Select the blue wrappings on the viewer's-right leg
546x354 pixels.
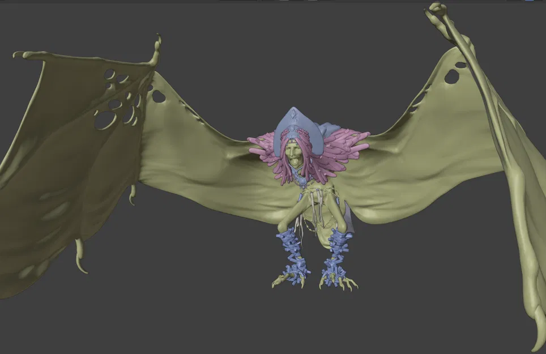click(335, 256)
